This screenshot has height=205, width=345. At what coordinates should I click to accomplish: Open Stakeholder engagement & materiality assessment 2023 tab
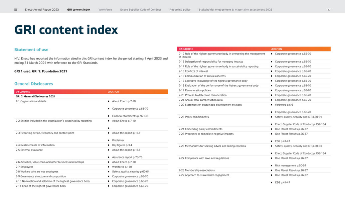236,10
